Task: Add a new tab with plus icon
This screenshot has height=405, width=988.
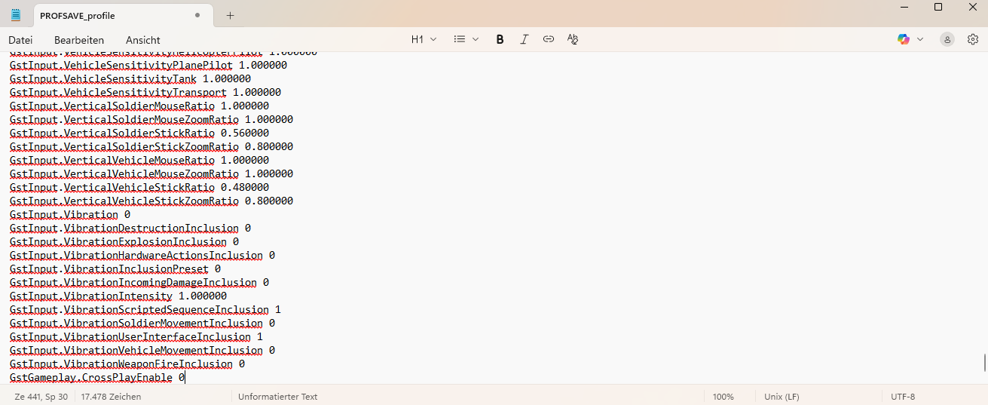Action: point(230,15)
